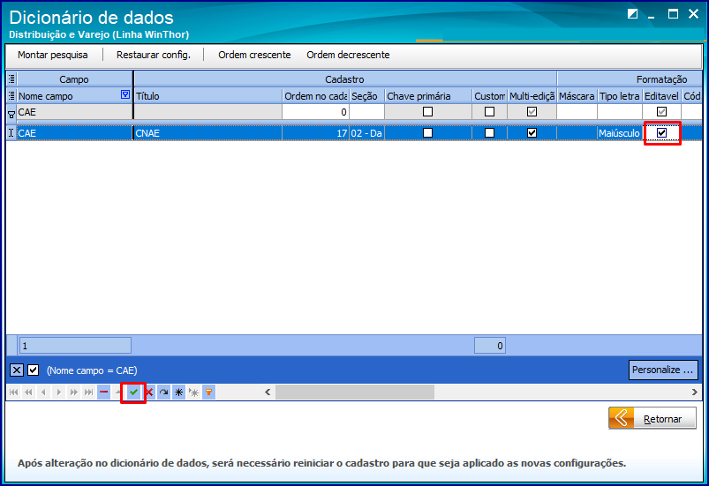Click footer count cell showing 1
This screenshot has width=709, height=486.
(x=75, y=346)
